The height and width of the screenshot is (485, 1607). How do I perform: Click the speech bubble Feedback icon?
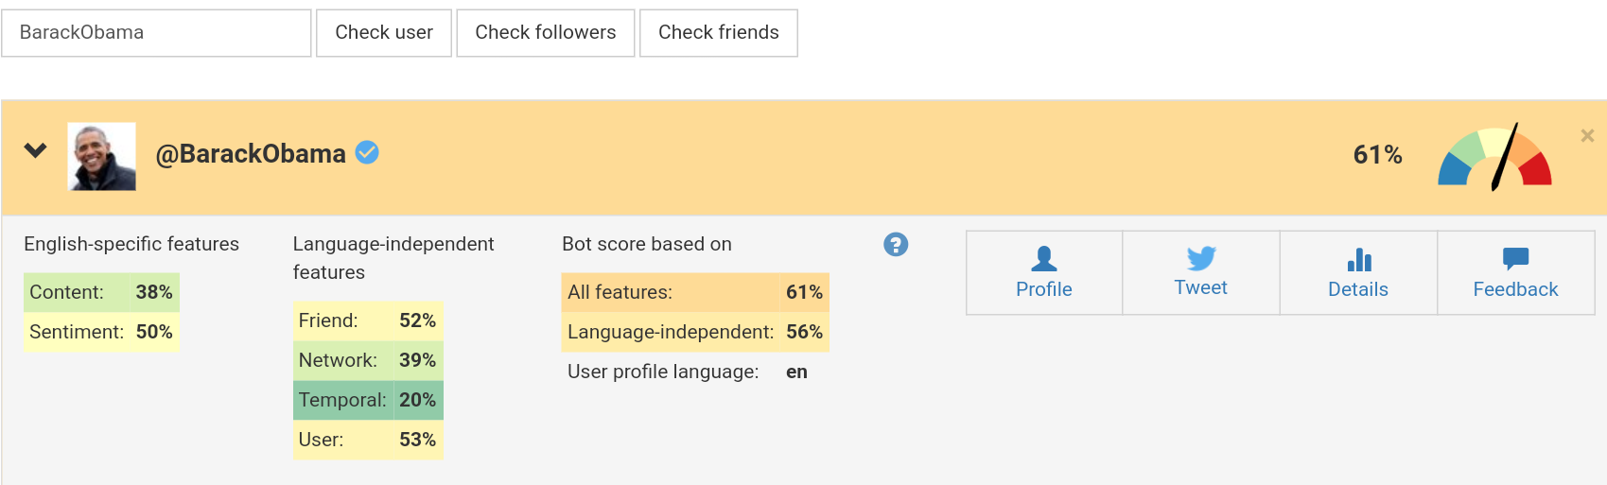pos(1515,258)
